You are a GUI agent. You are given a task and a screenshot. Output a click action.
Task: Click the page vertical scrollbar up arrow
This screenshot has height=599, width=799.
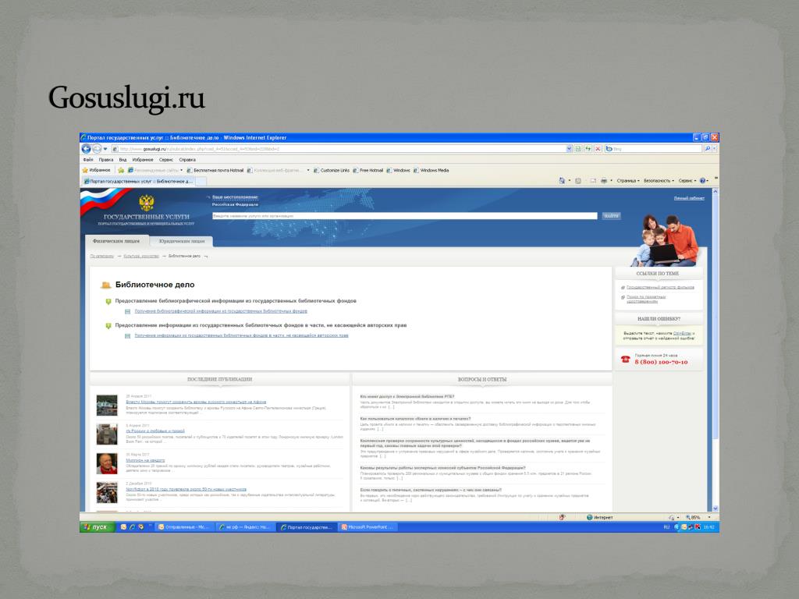point(715,192)
